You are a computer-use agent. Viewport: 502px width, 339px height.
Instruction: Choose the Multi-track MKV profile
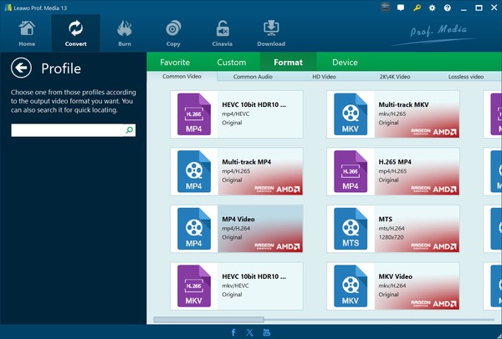point(393,114)
